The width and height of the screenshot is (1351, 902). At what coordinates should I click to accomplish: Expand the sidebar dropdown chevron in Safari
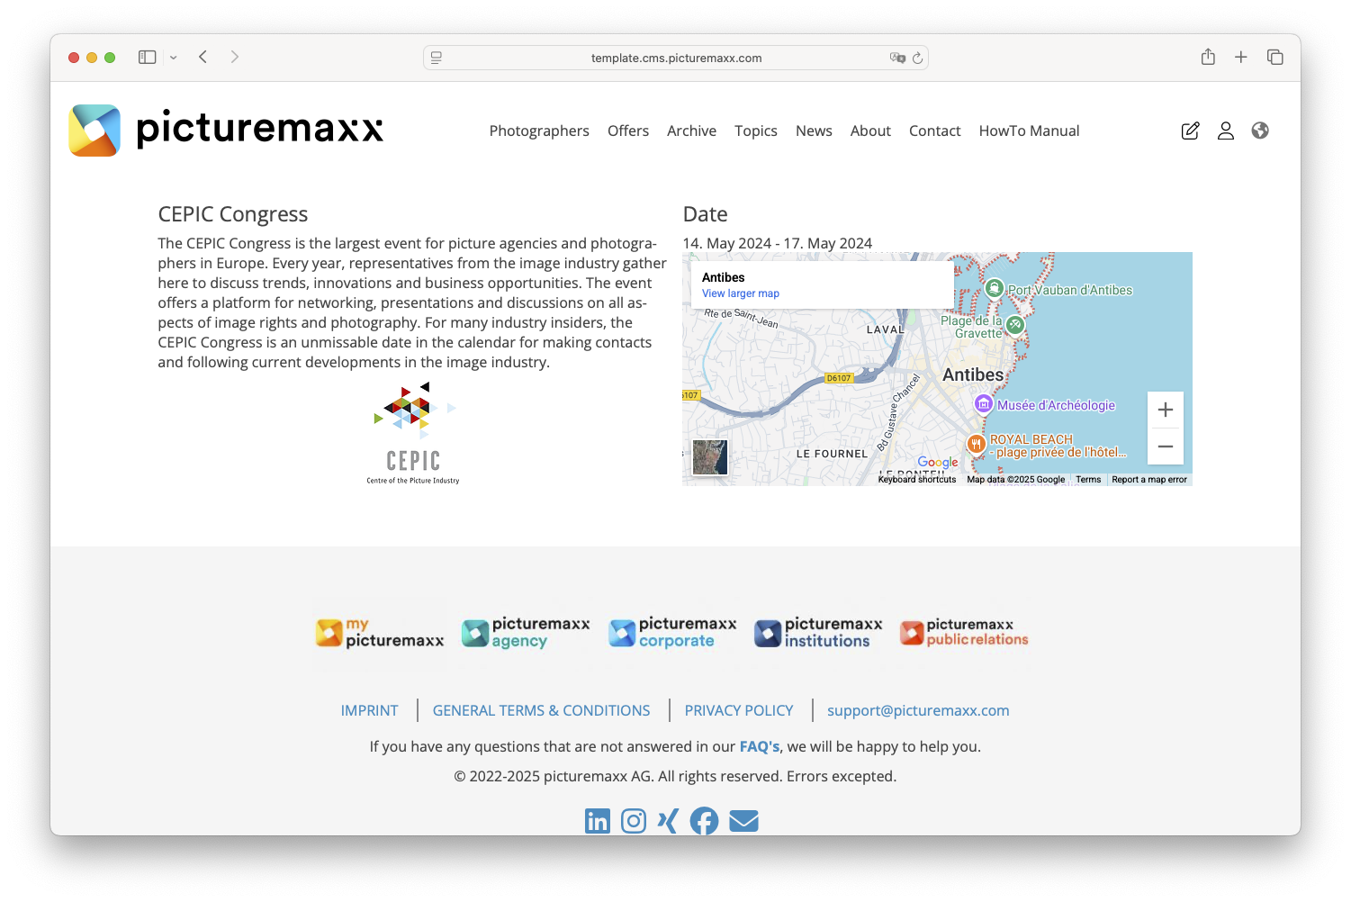(x=173, y=57)
